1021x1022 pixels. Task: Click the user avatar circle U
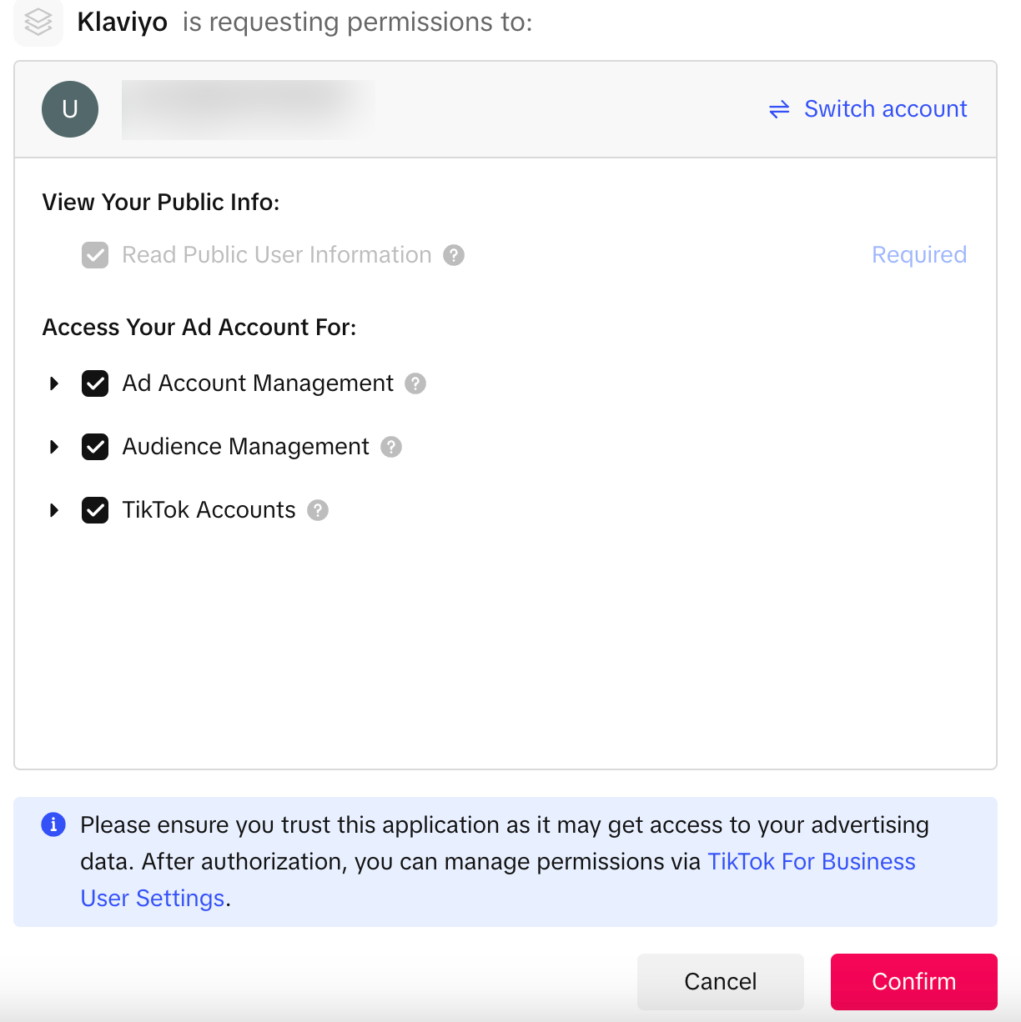click(70, 109)
